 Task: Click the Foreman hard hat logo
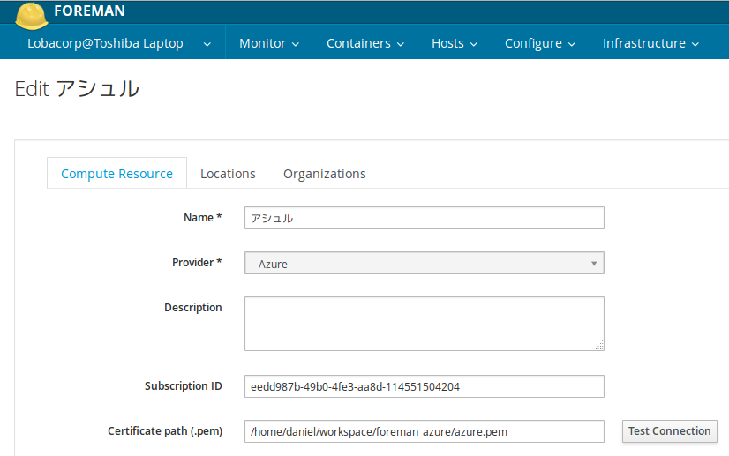[32, 16]
